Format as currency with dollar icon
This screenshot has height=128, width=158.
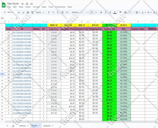click(49, 12)
